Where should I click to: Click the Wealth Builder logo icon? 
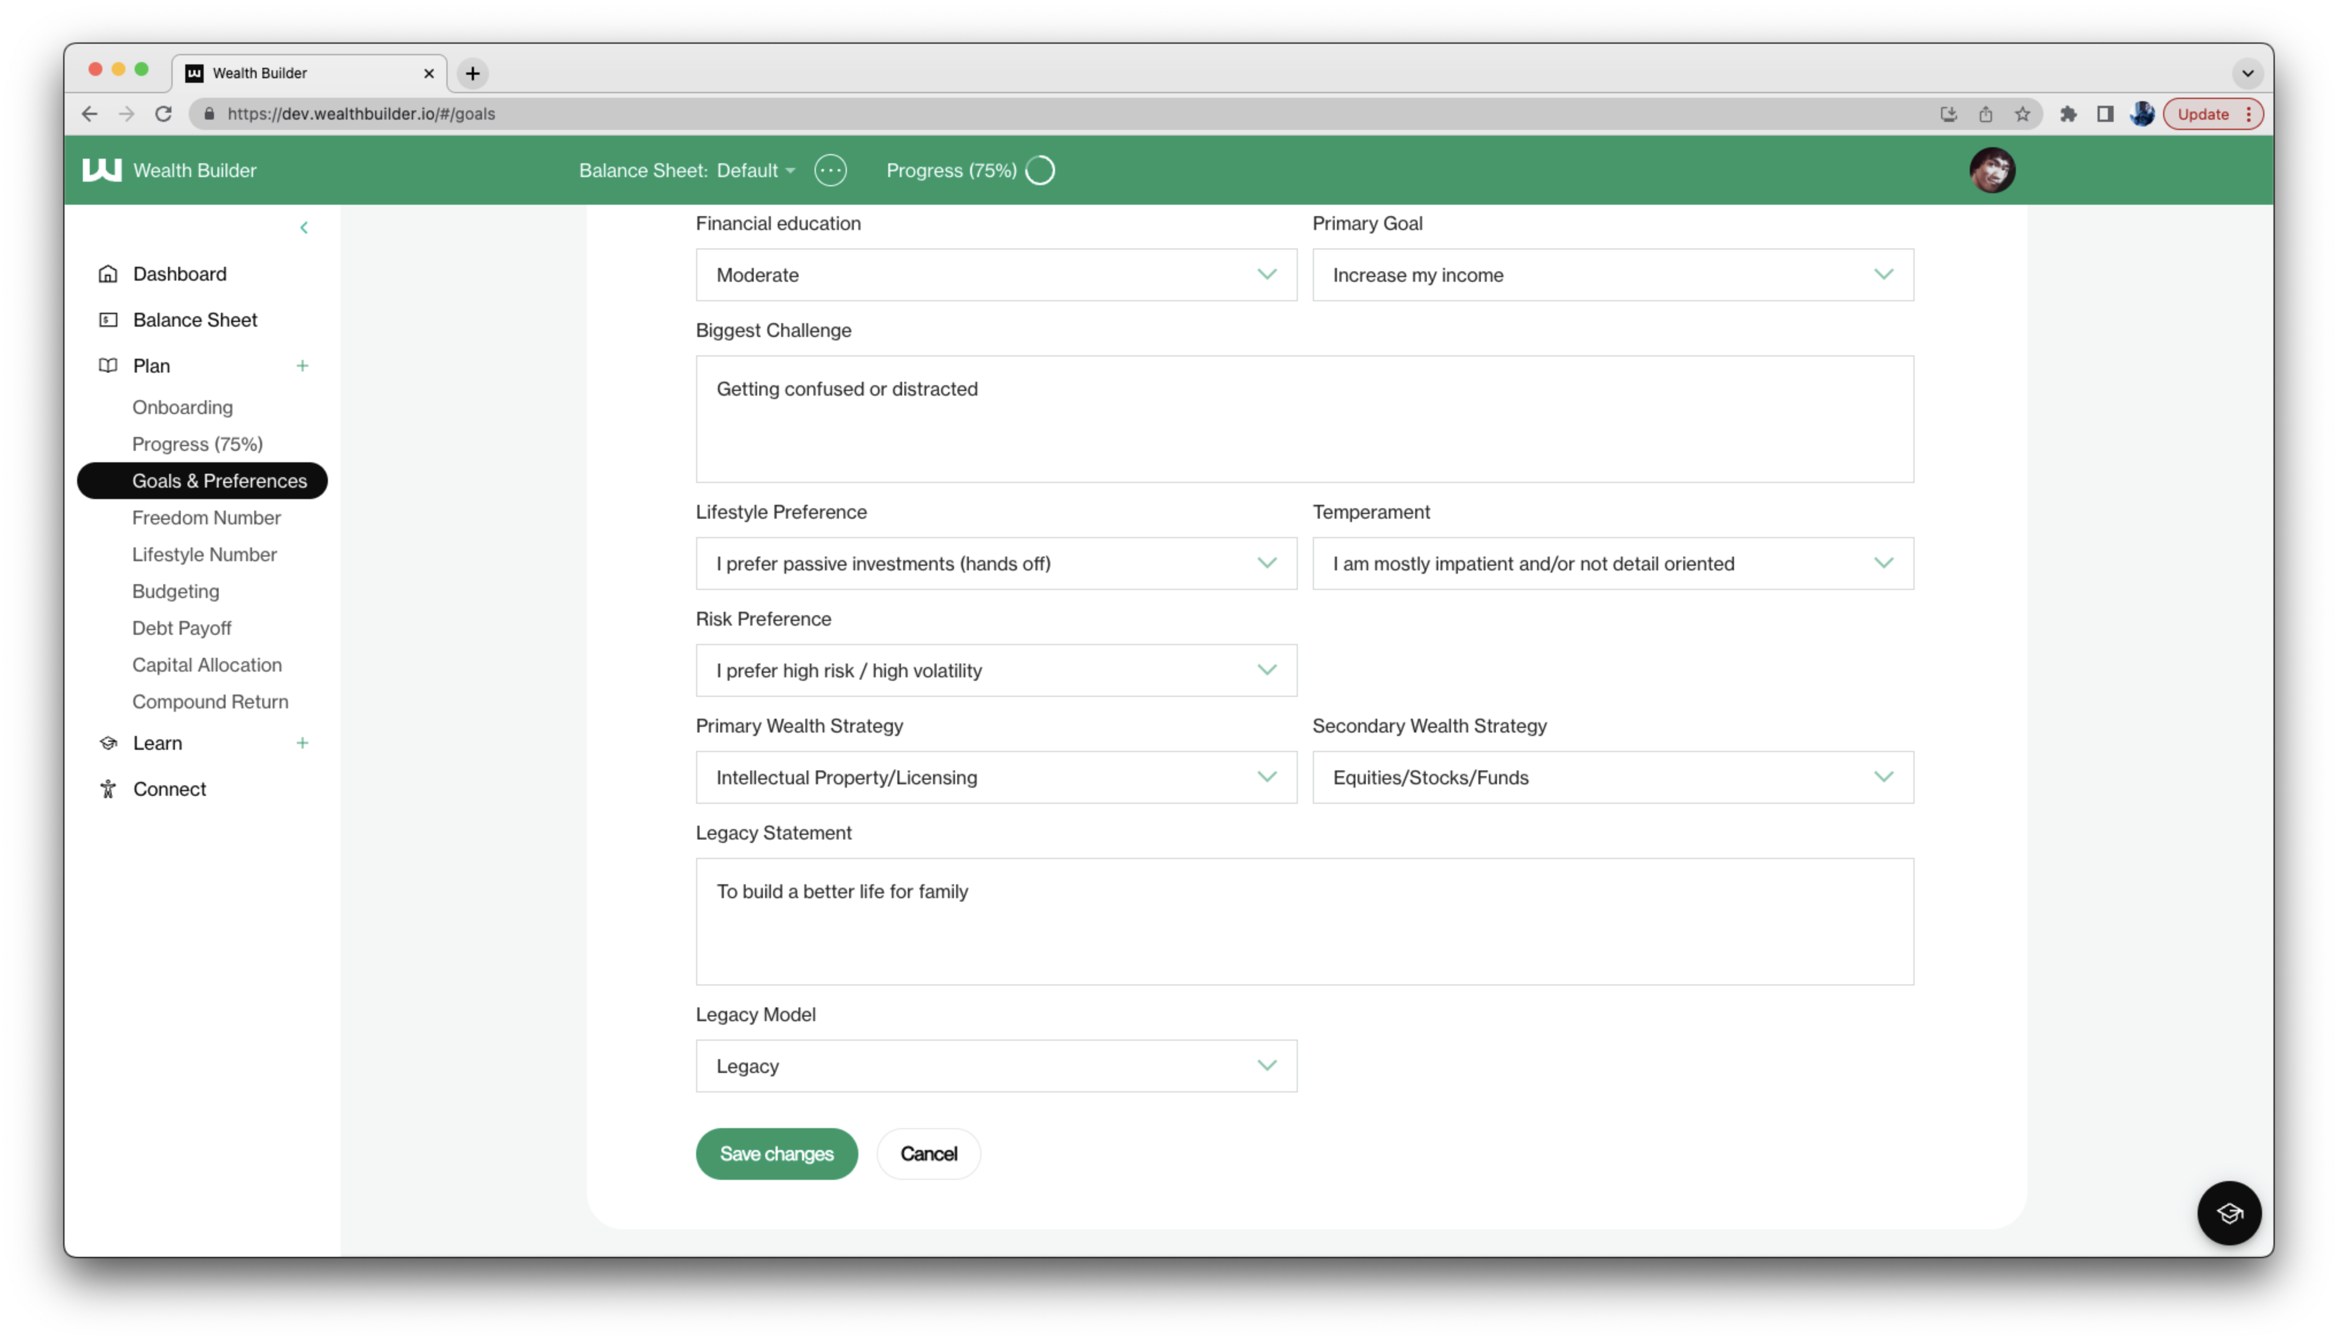(x=101, y=171)
